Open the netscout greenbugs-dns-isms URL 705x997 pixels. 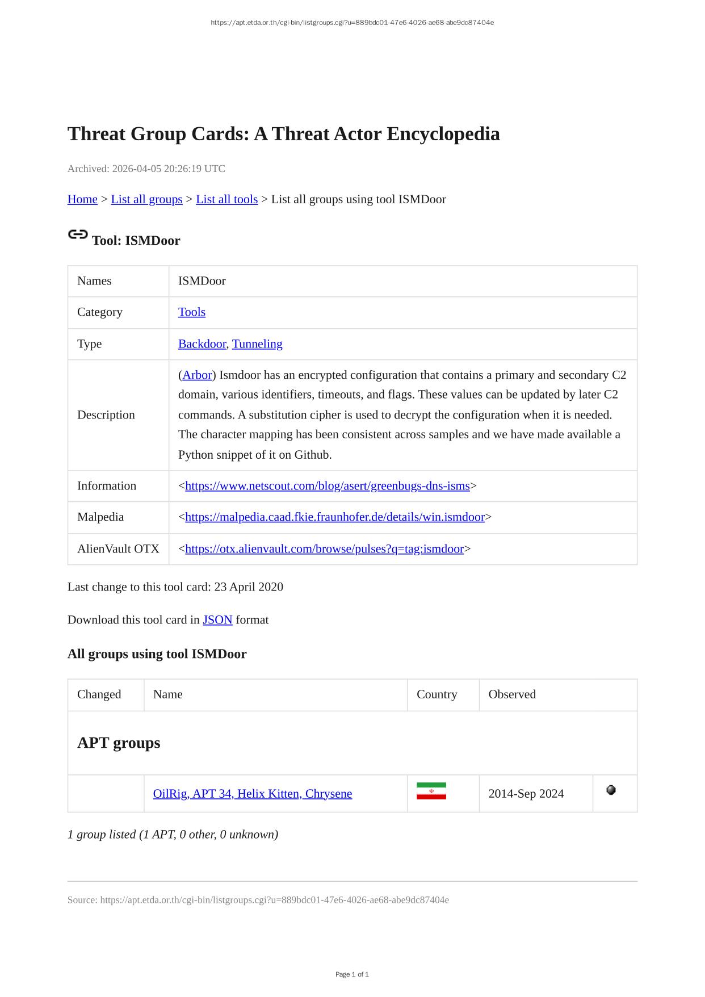click(327, 486)
